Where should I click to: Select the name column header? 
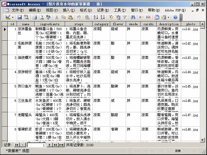click(x=26, y=24)
